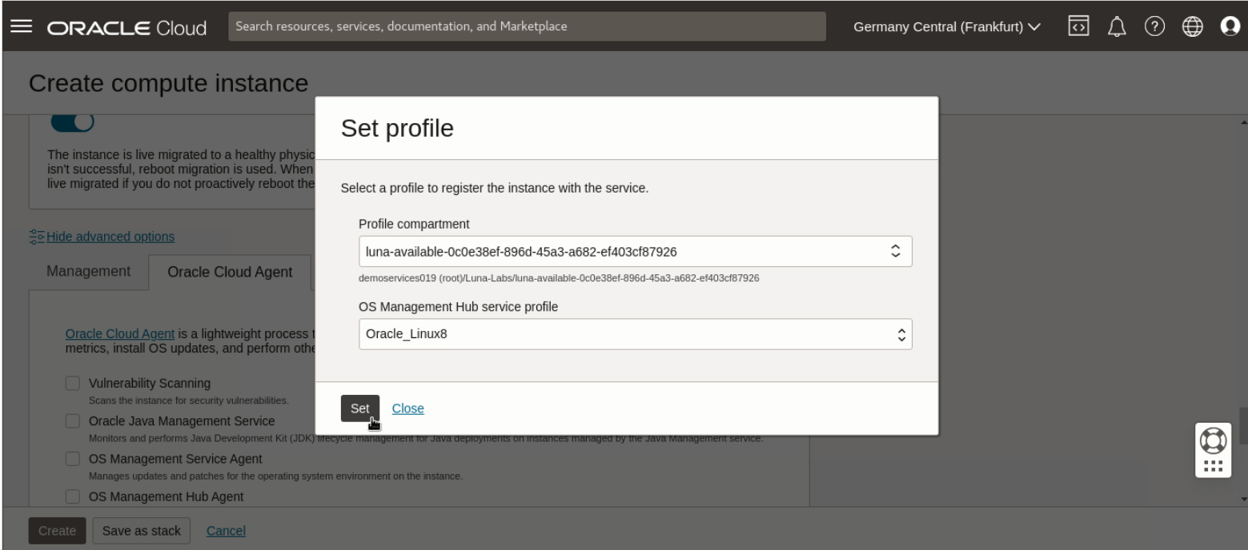The width and height of the screenshot is (1248, 550).
Task: Click the page vertical scrollbar thumb
Action: click(x=1242, y=426)
